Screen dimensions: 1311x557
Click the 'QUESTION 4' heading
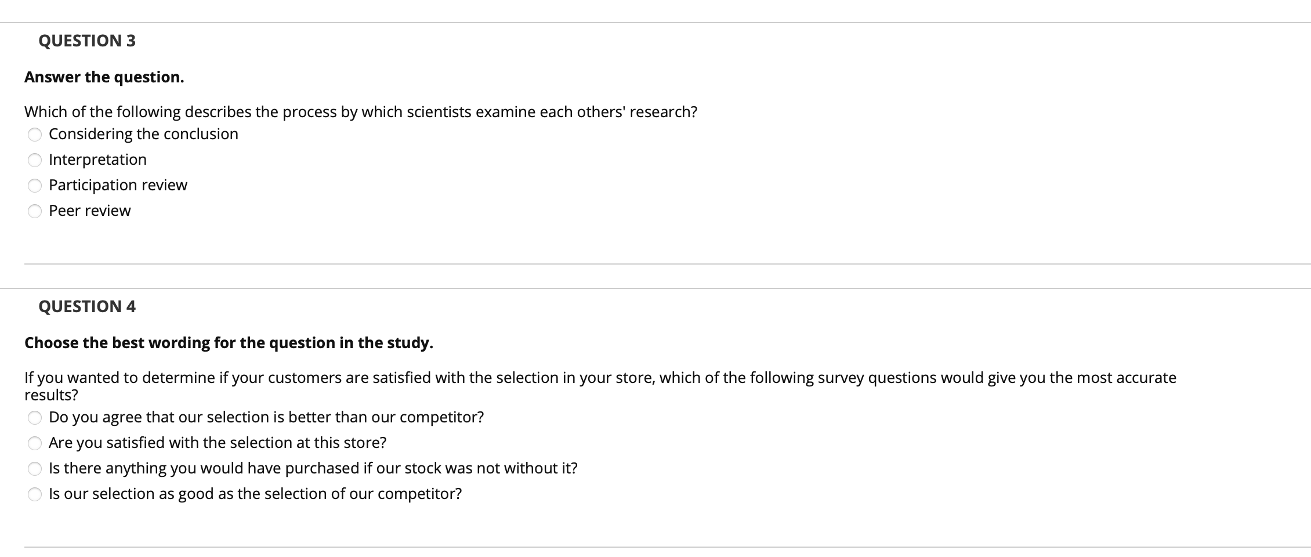(87, 306)
